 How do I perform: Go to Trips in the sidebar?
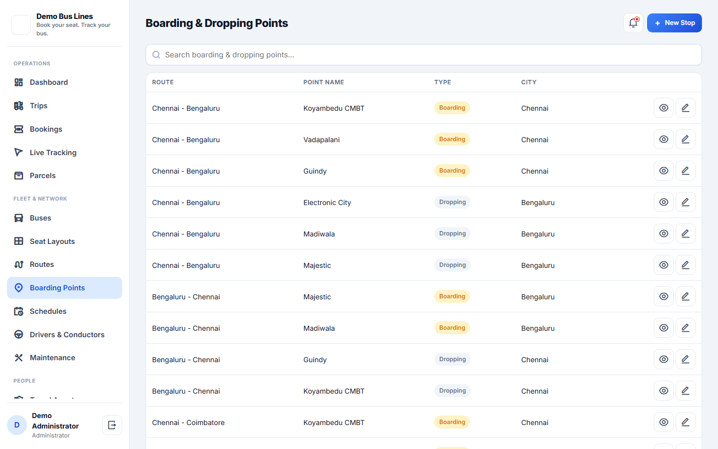click(64, 106)
